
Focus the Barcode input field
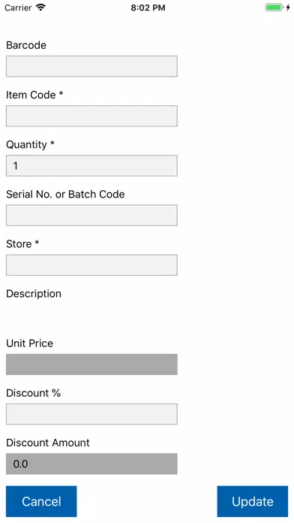(91, 66)
